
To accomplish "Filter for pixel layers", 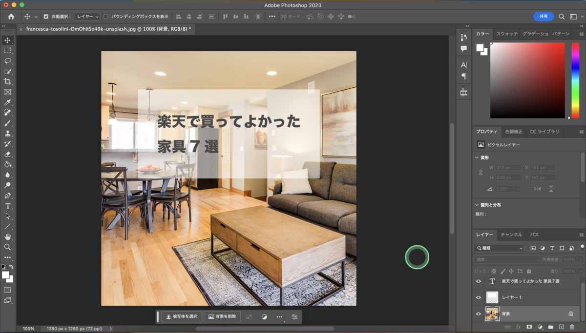I will pos(533,248).
